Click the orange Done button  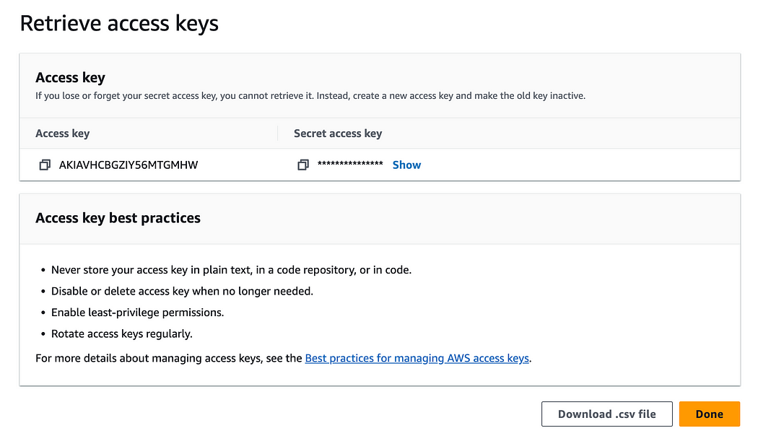(x=709, y=414)
